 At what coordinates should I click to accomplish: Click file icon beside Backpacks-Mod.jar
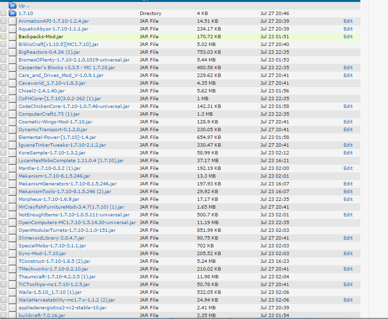13,36
